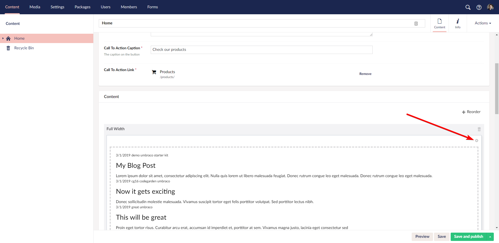The image size is (499, 243).
Task: Expand the Home tree node
Action: pyautogui.click(x=3, y=38)
